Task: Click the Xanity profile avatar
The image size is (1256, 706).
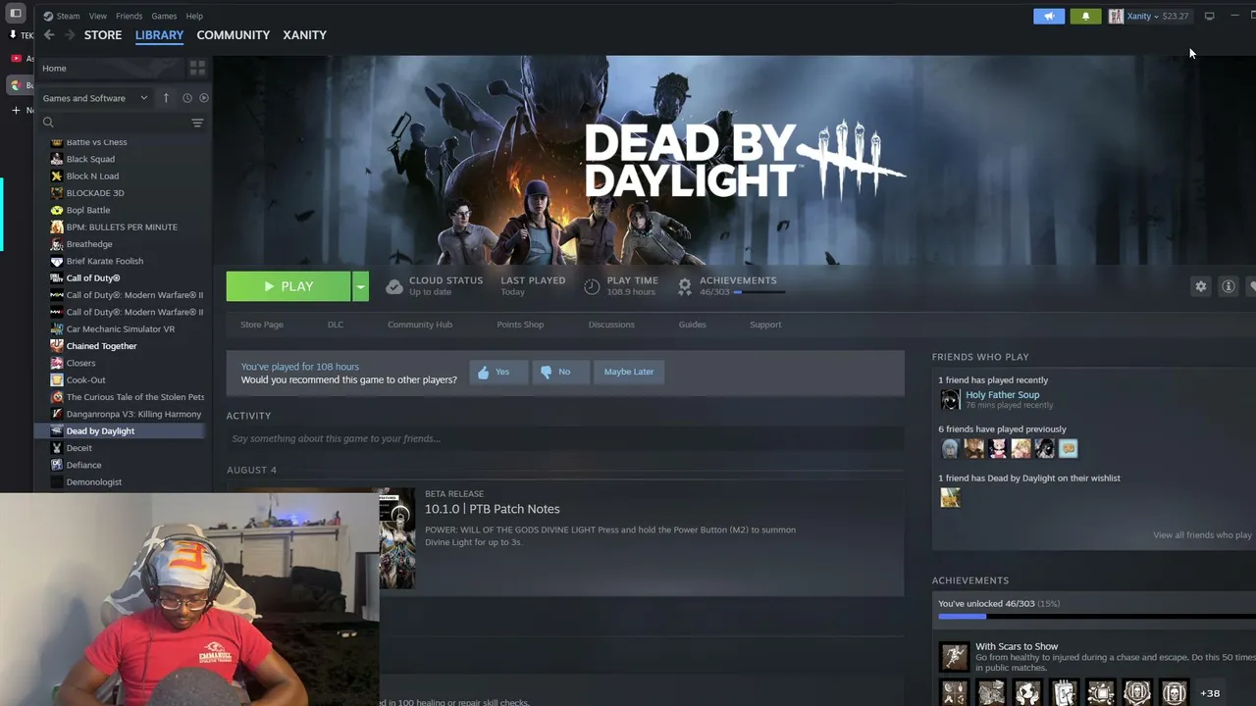Action: tap(1116, 16)
